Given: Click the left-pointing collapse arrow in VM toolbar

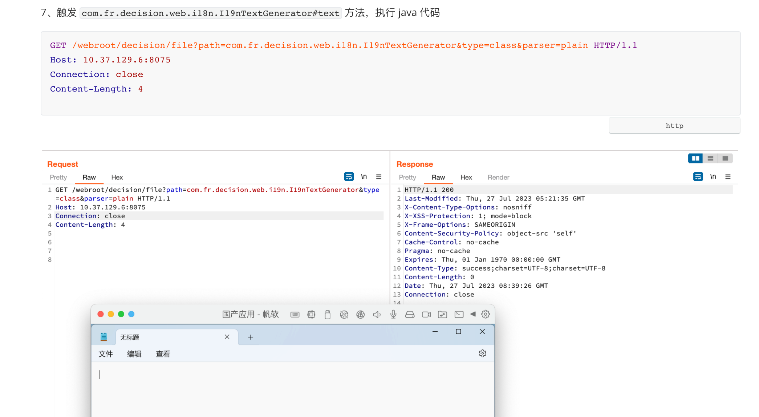Looking at the screenshot, I should coord(473,314).
